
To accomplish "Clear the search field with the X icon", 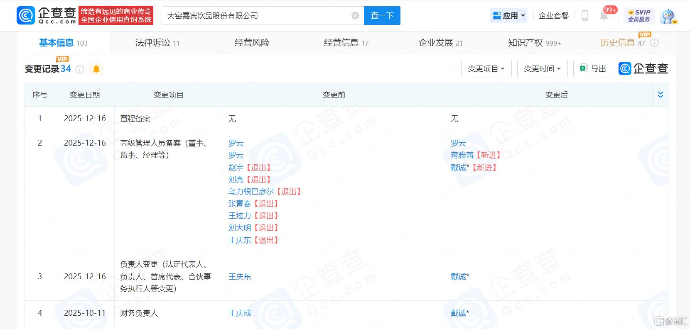I will coord(355,15).
